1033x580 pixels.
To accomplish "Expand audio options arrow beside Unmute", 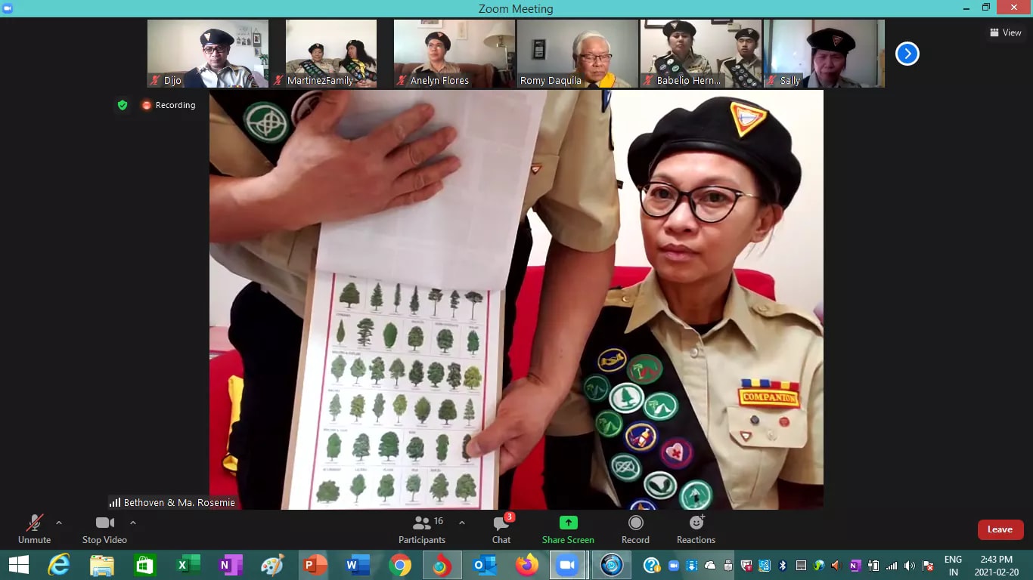I will point(59,523).
